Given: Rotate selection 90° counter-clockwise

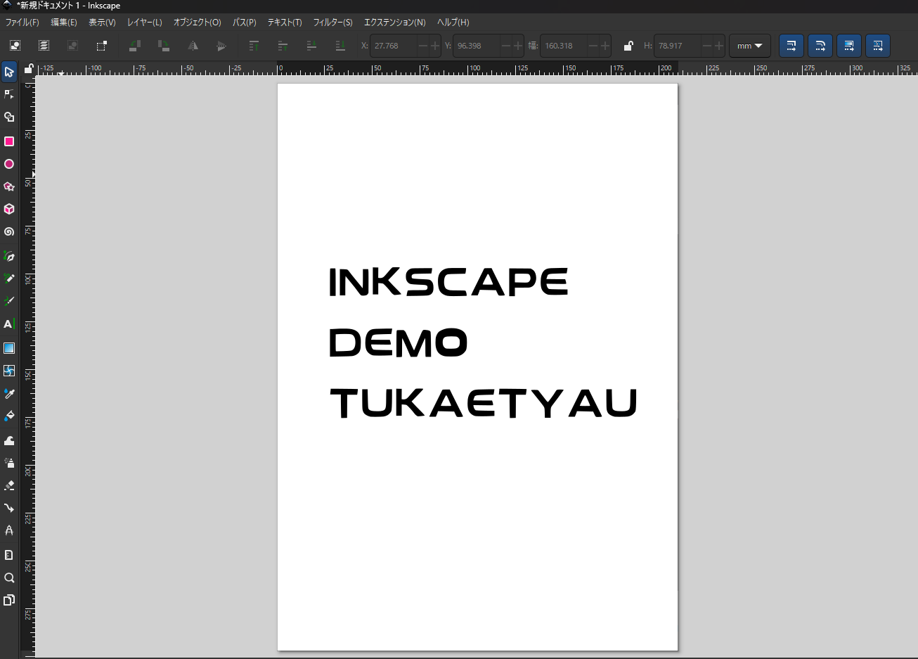Looking at the screenshot, I should tap(135, 46).
